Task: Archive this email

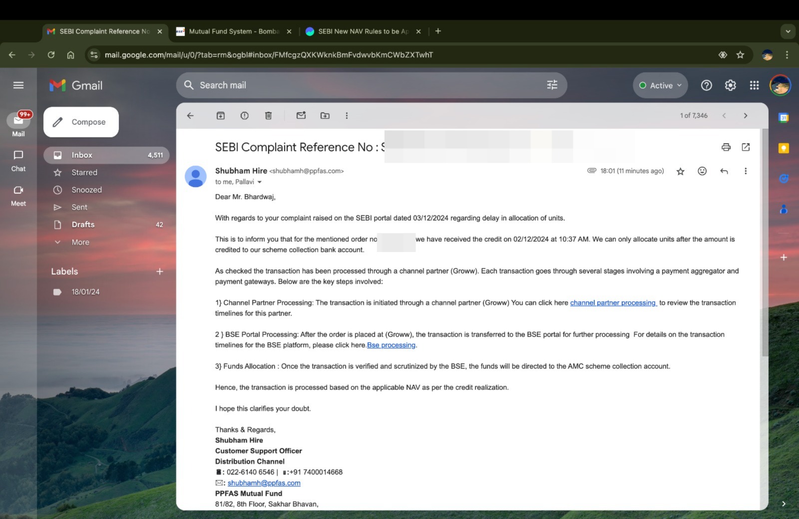Action: pyautogui.click(x=220, y=116)
